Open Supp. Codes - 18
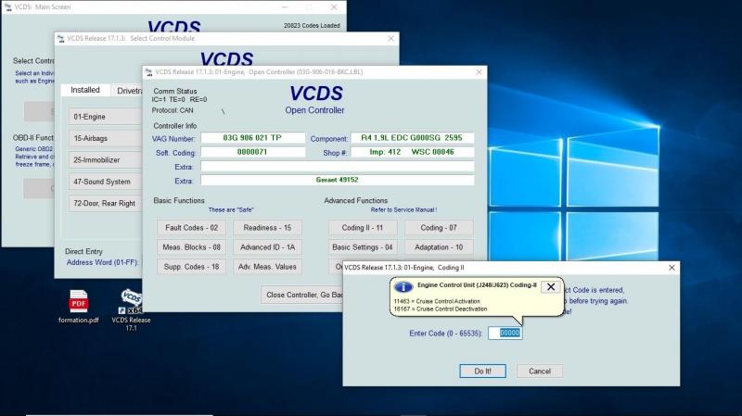The height and width of the screenshot is (416, 742). (191, 267)
